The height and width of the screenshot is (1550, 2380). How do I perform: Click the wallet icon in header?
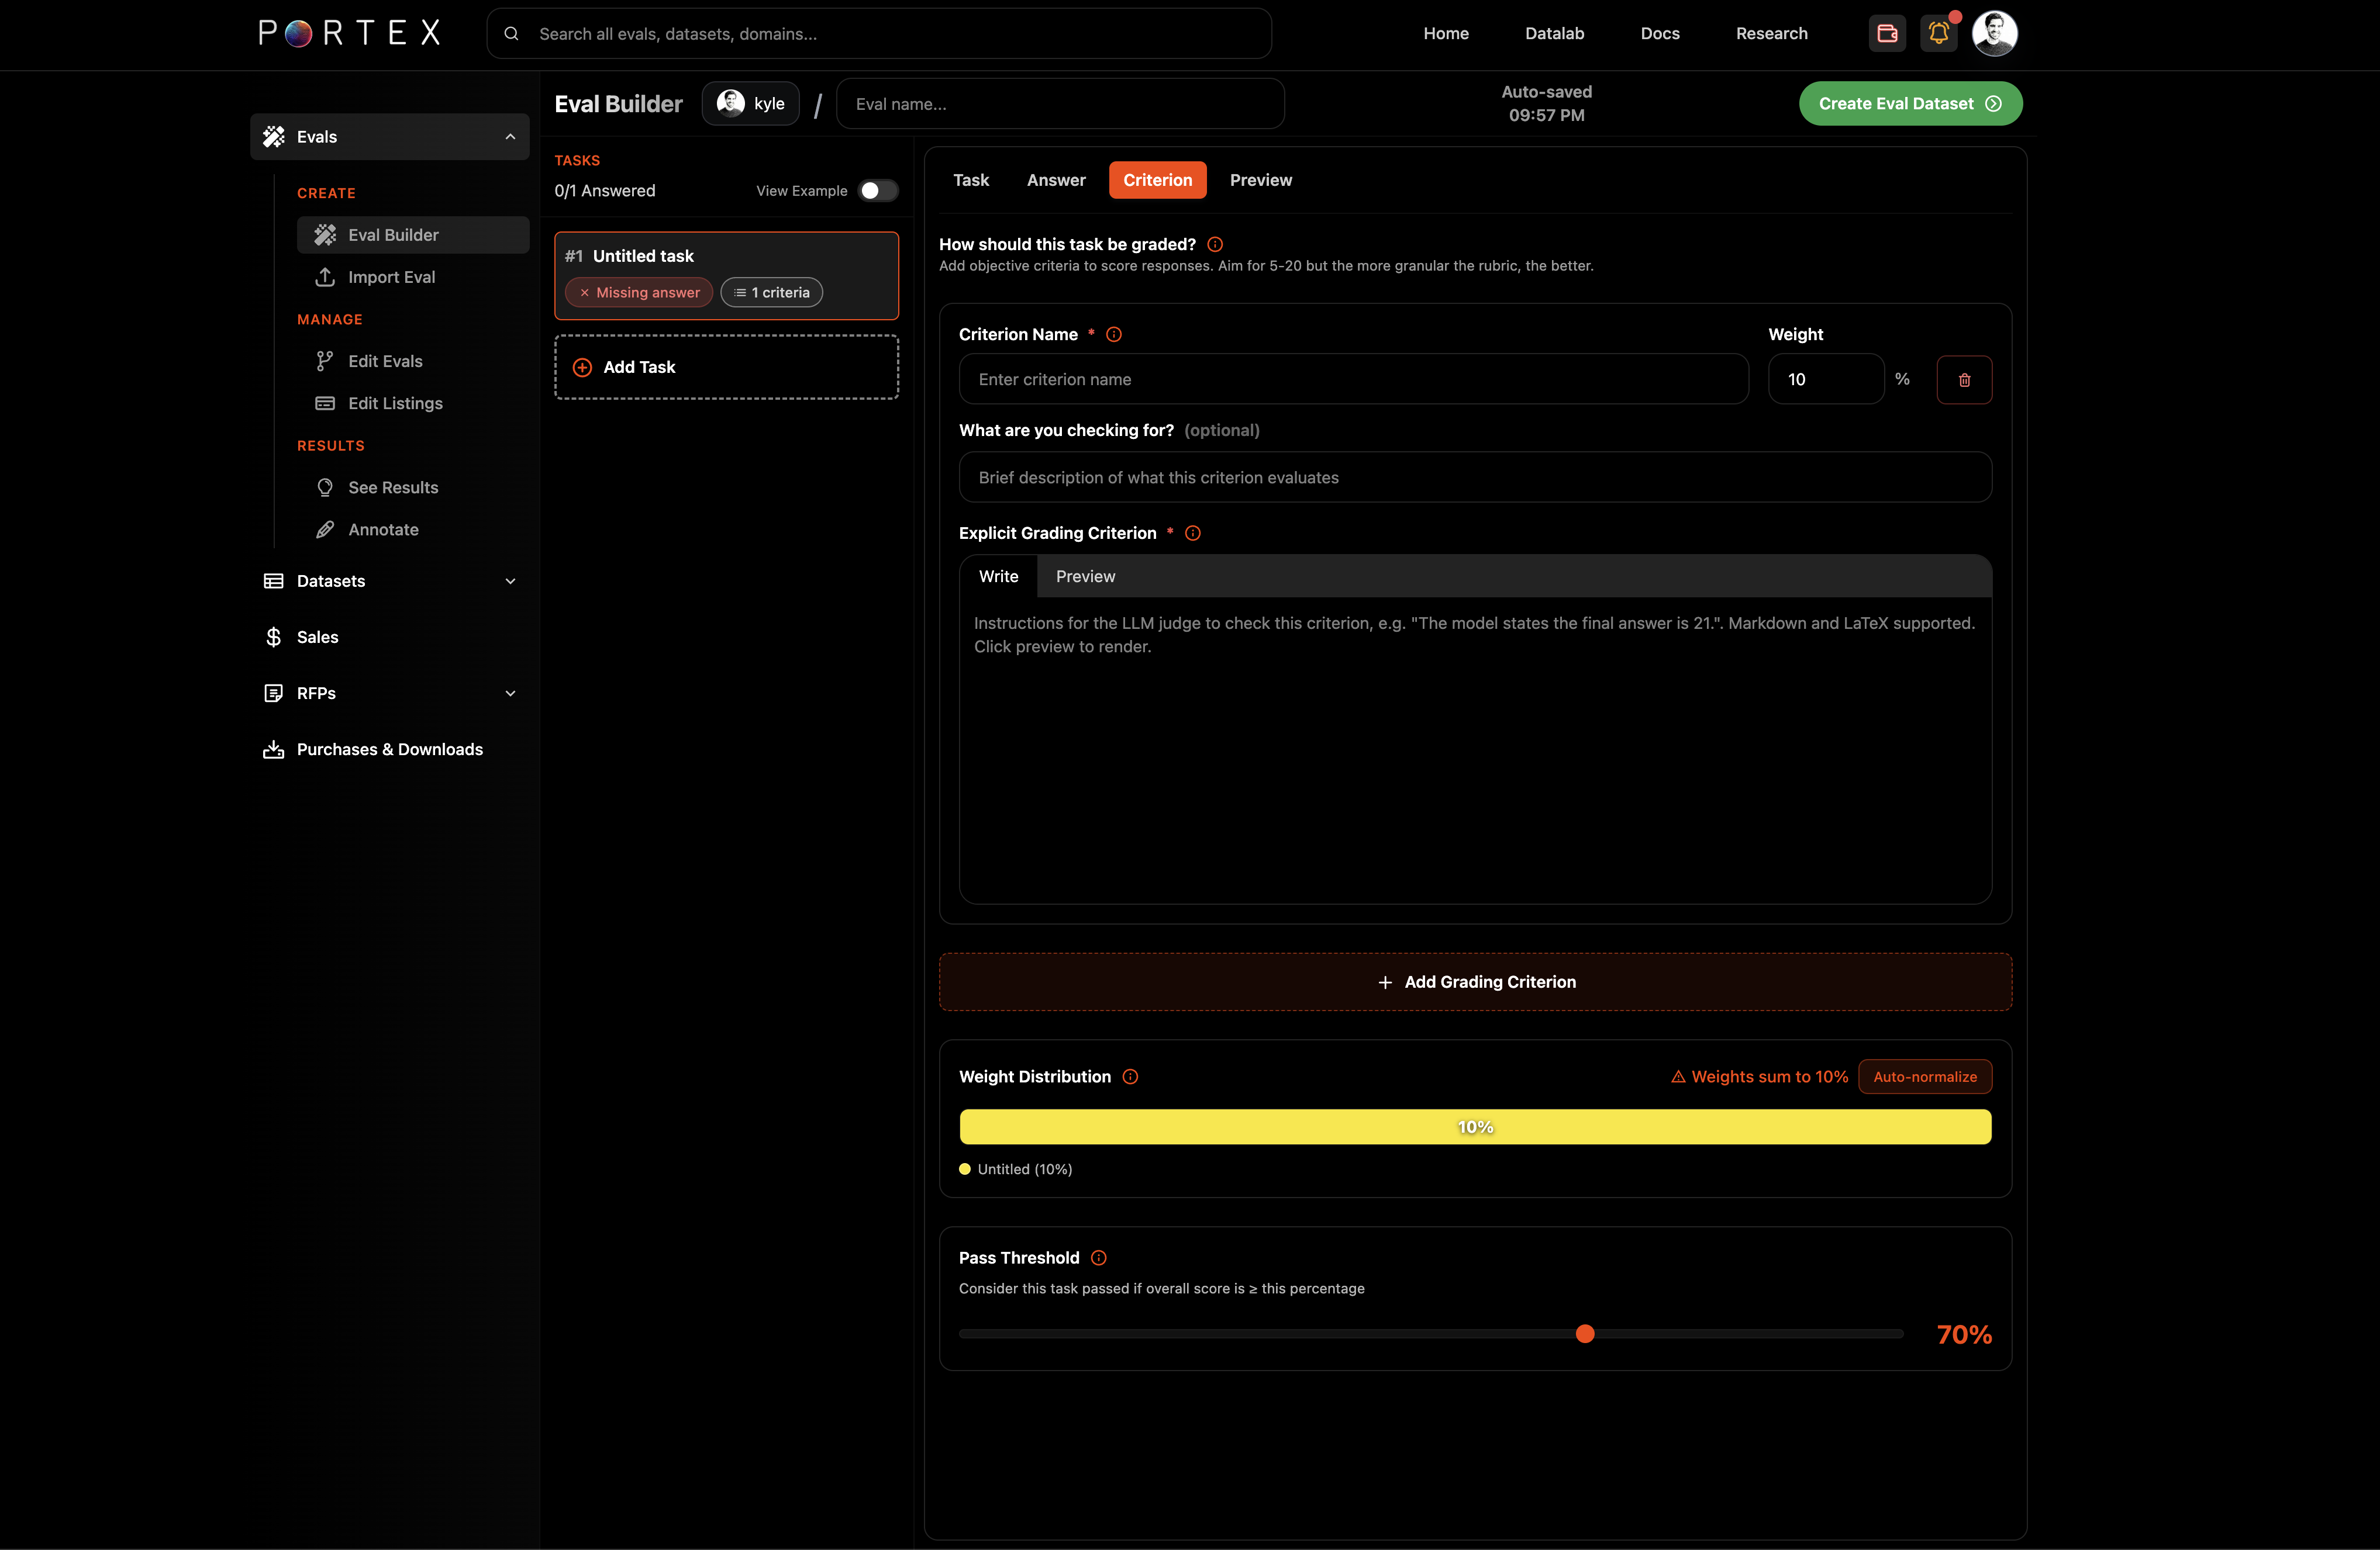[1887, 34]
